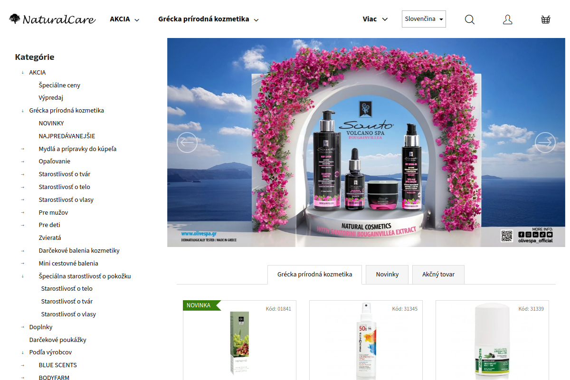Open the Slovenčina language dropdown

tap(424, 19)
